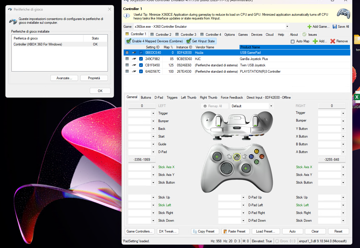Viewport: 360px width, 248px height.
Task: Uncheck the QanBa Joystick Plus enable checkbox
Action: point(141,59)
